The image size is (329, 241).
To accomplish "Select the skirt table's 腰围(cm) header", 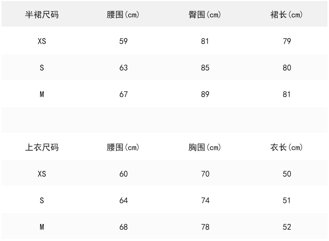I will (123, 15).
